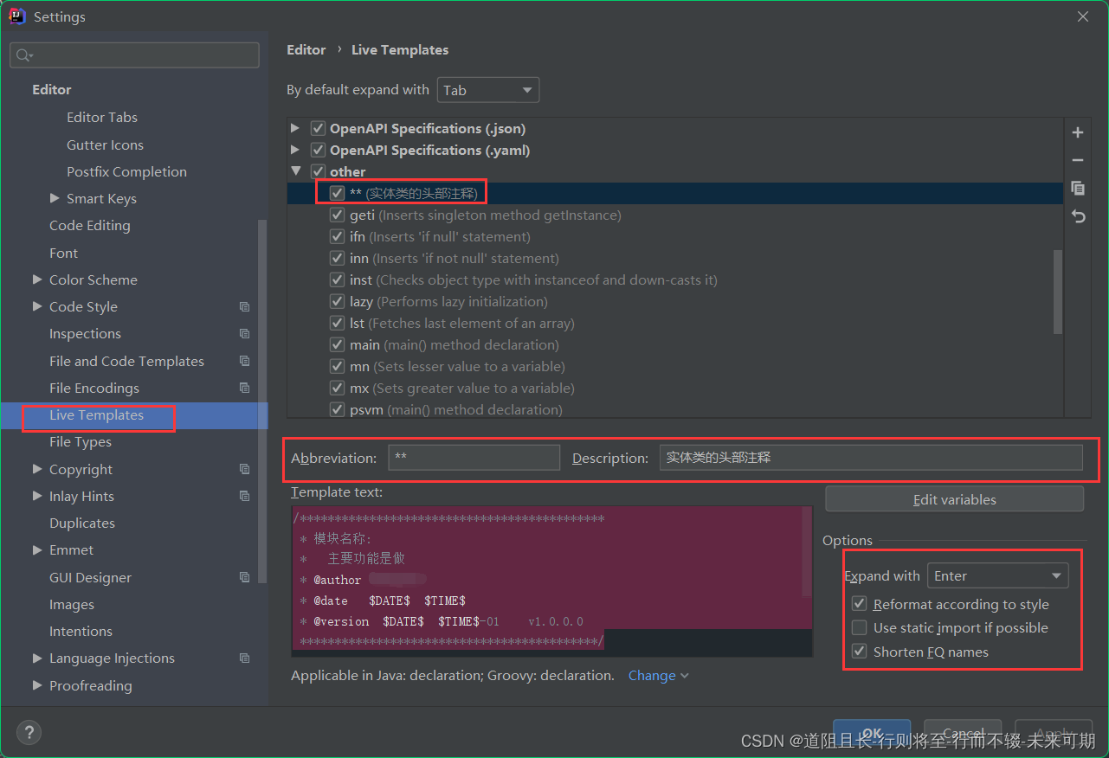
Task: Duplicate the selected live template
Action: (1077, 188)
